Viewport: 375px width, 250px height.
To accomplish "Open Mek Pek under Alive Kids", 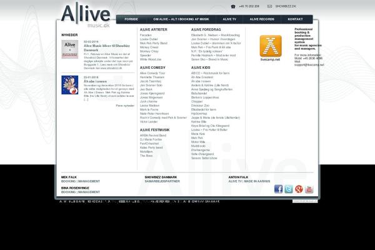I will pyautogui.click(x=197, y=138).
